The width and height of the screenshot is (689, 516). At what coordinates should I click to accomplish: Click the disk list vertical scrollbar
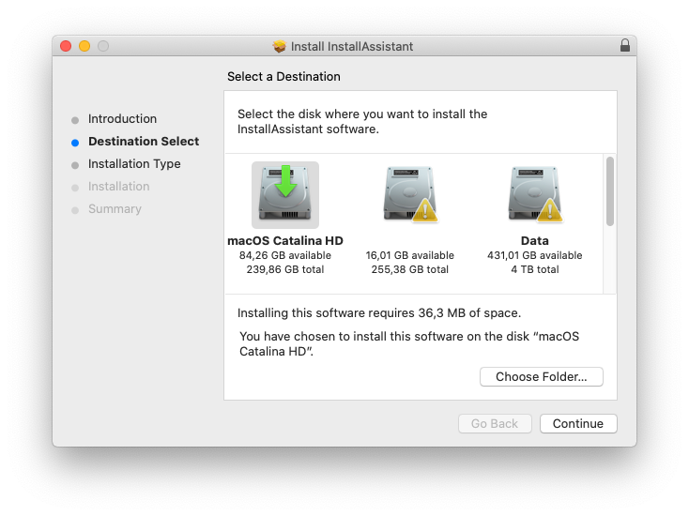[x=609, y=191]
